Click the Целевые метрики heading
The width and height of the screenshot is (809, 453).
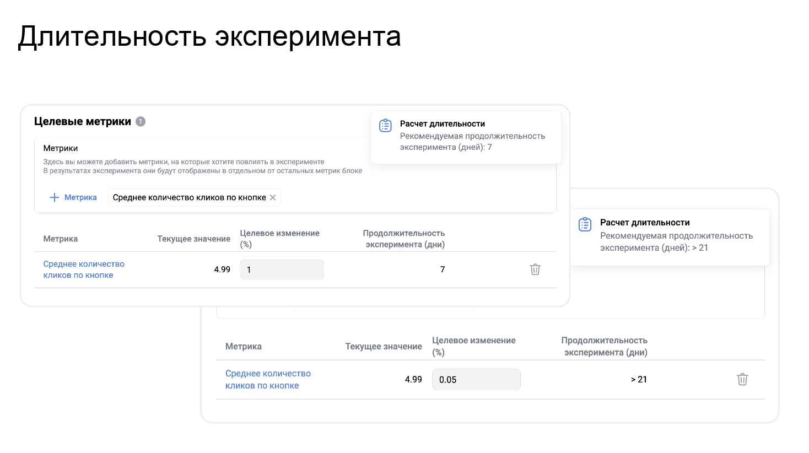(x=83, y=121)
